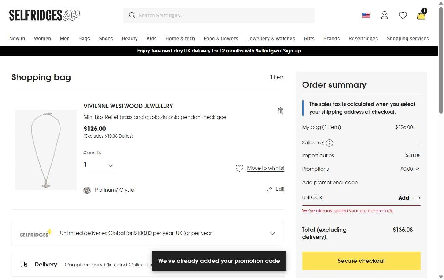The image size is (444, 280).
Task: Click the $126.00 product price
Action: pyautogui.click(x=95, y=129)
